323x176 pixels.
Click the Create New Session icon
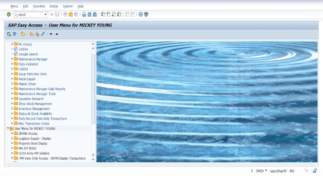pyautogui.click(x=127, y=14)
